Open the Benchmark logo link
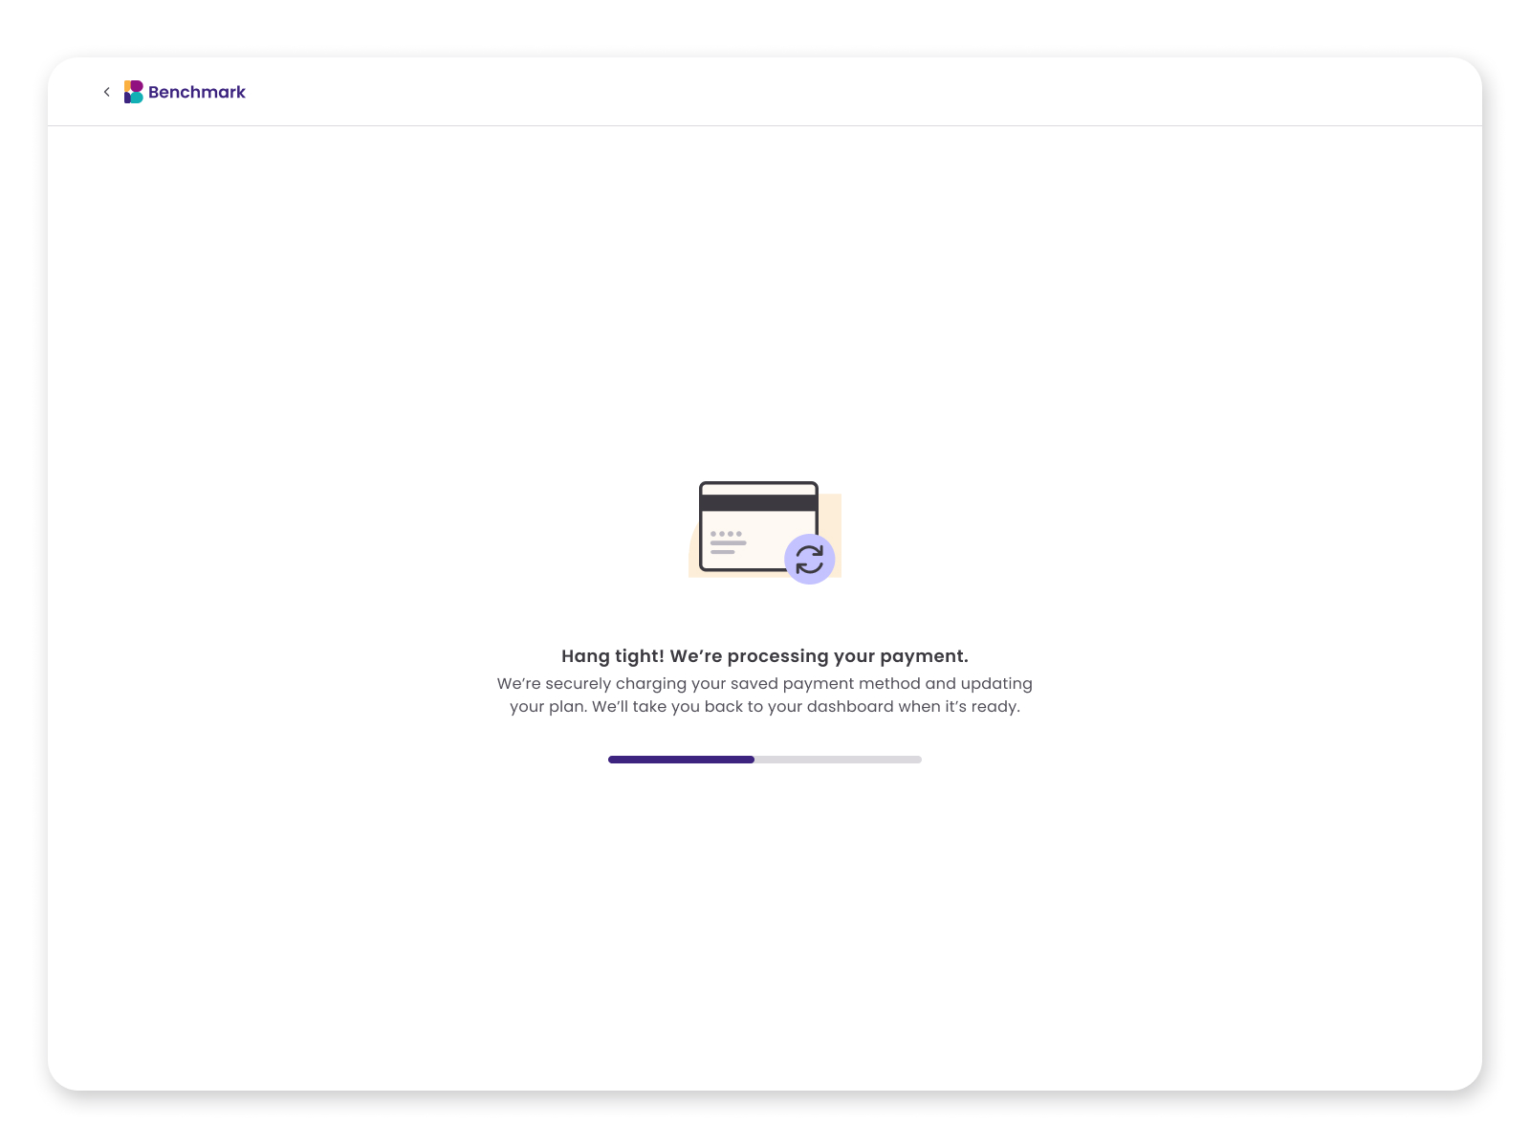The height and width of the screenshot is (1148, 1530). (x=185, y=92)
